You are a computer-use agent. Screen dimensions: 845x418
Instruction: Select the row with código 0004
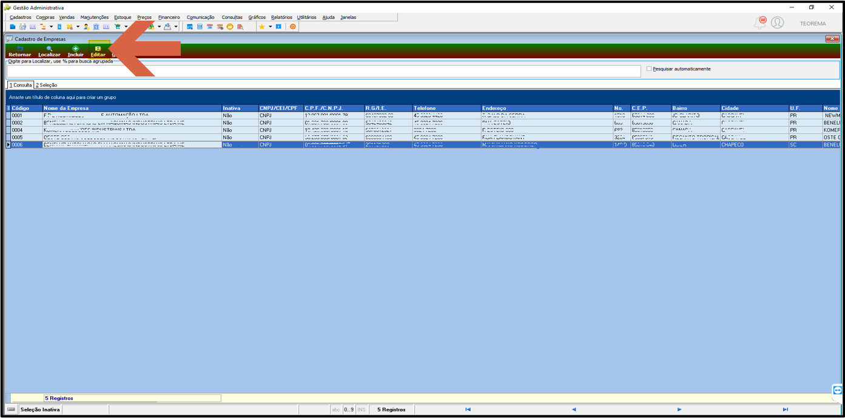pos(423,130)
